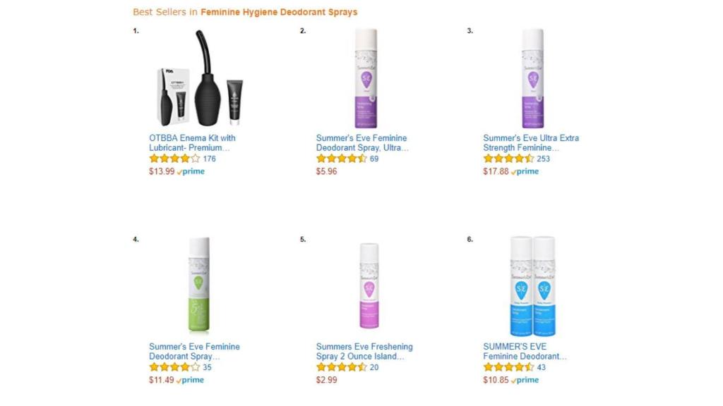Screen dimensions: 723x406
Task: Follow the Summer's Eve Ultra Extra Strength link
Action: [x=531, y=142]
